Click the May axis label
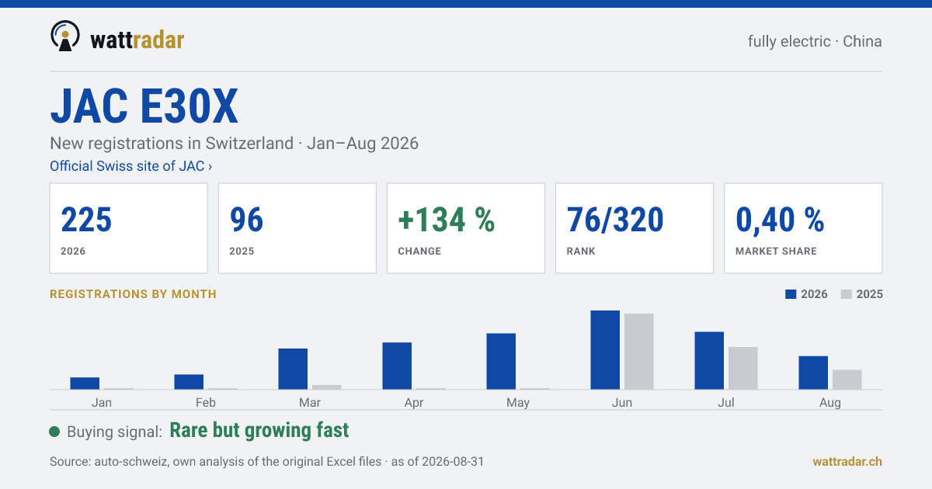 click(x=518, y=402)
